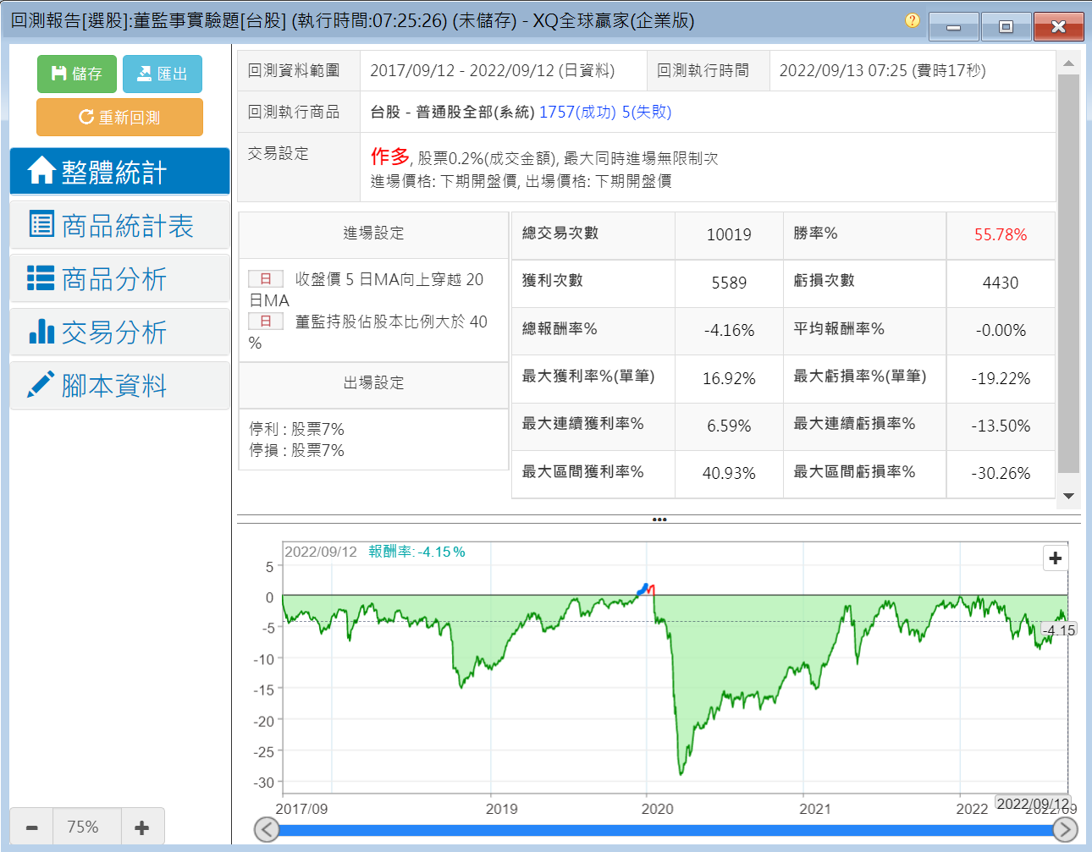Click the zoom-out minus button
Screen dimensions: 1092x852
pos(32,827)
